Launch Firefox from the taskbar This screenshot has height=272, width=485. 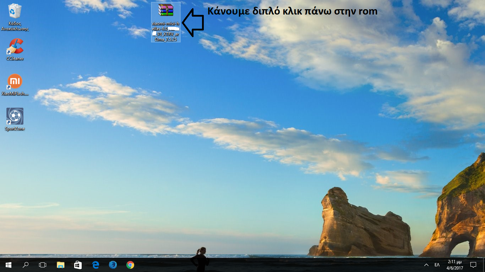pos(113,265)
